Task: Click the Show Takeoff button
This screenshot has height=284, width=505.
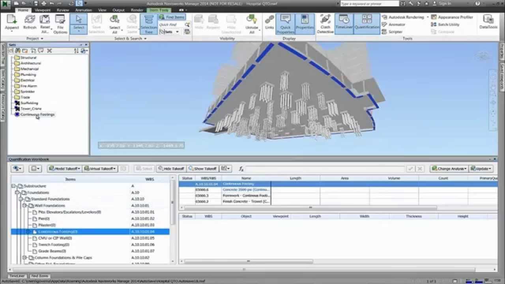Action: click(x=203, y=168)
